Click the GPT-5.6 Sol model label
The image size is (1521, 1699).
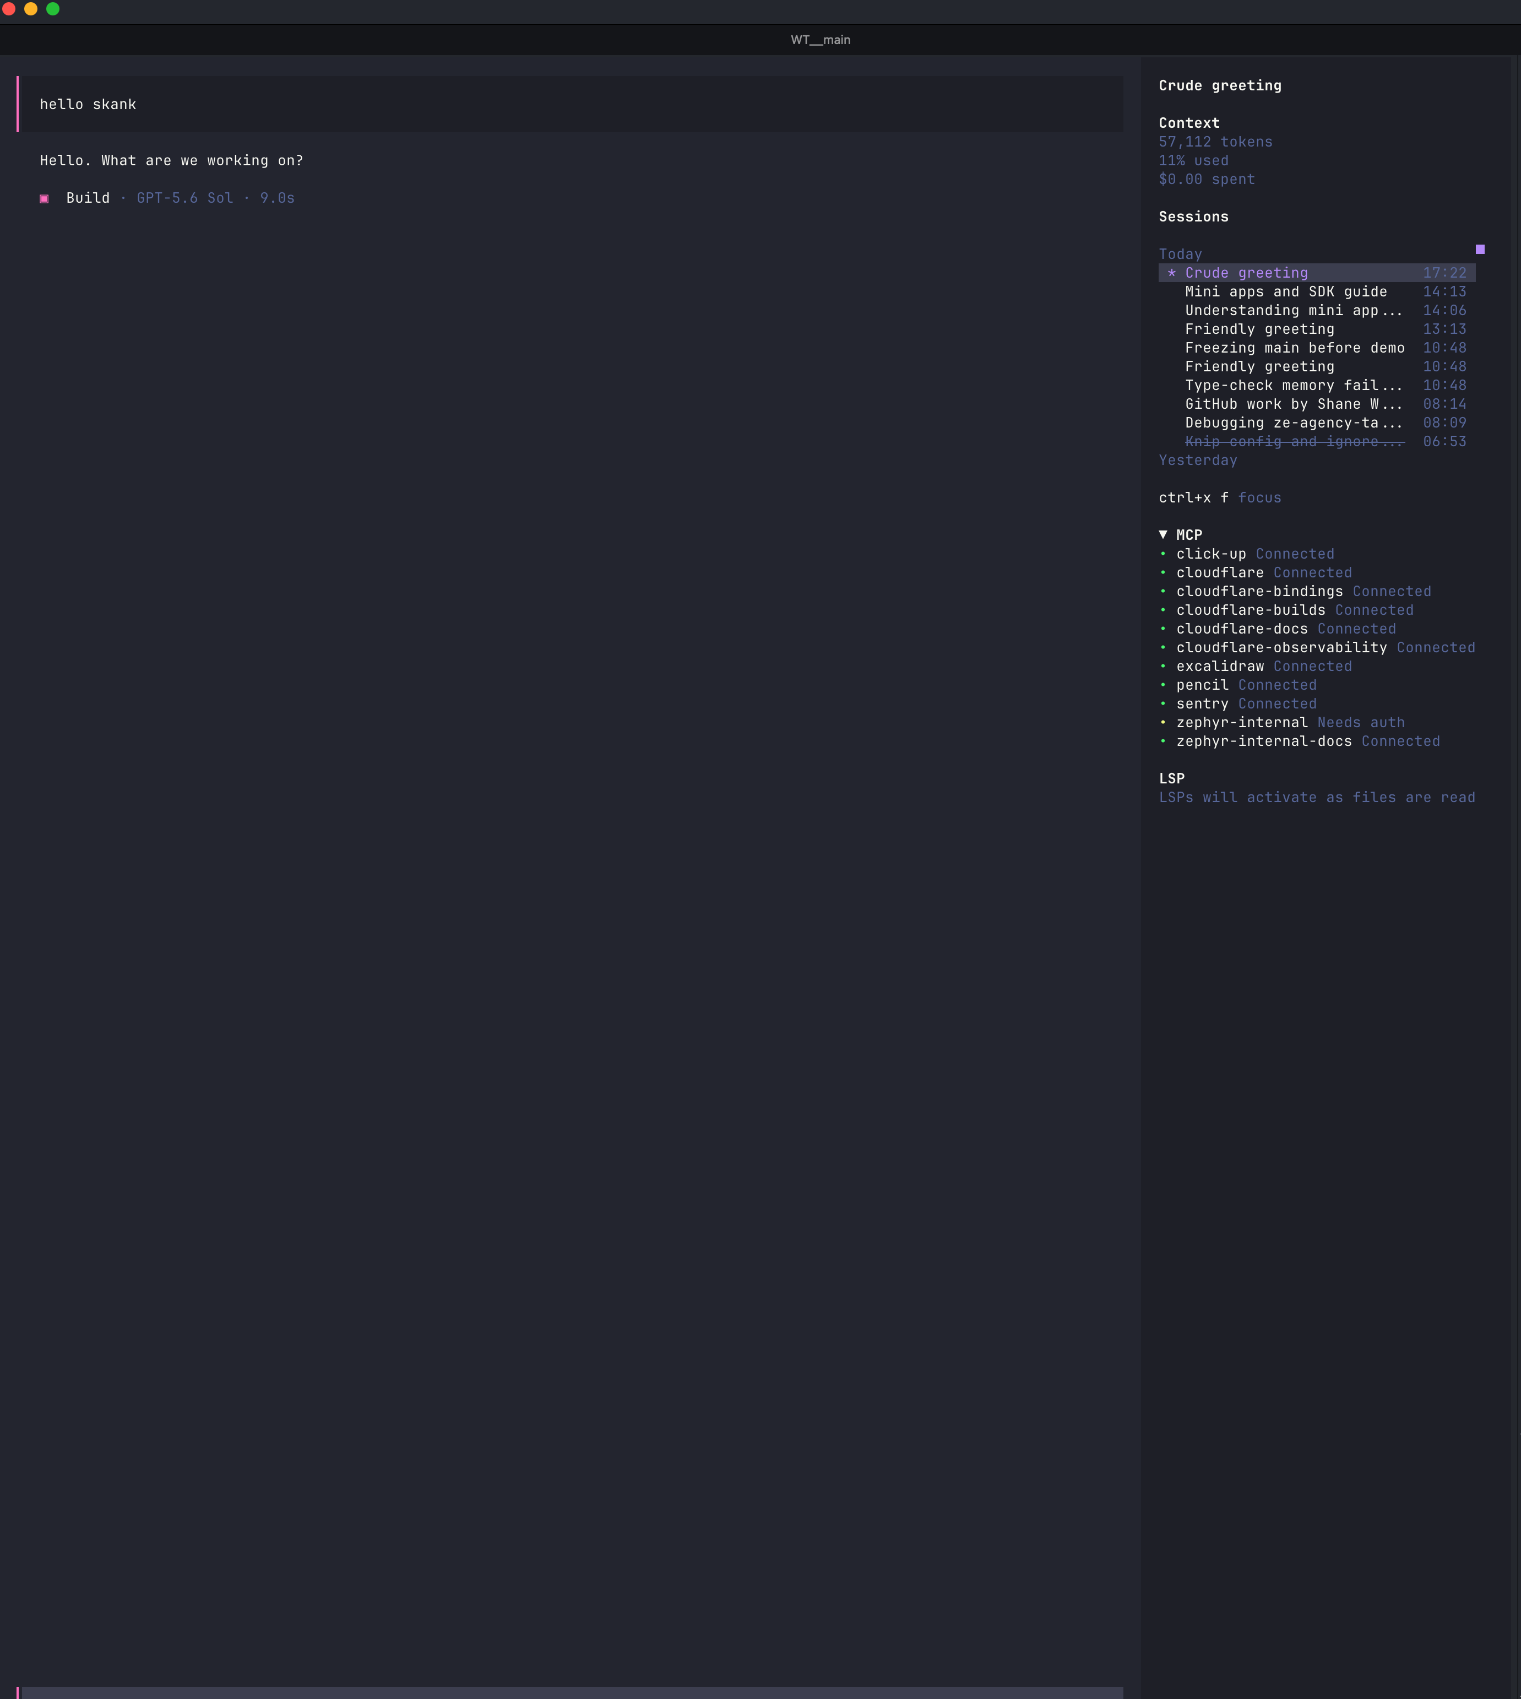(x=184, y=198)
